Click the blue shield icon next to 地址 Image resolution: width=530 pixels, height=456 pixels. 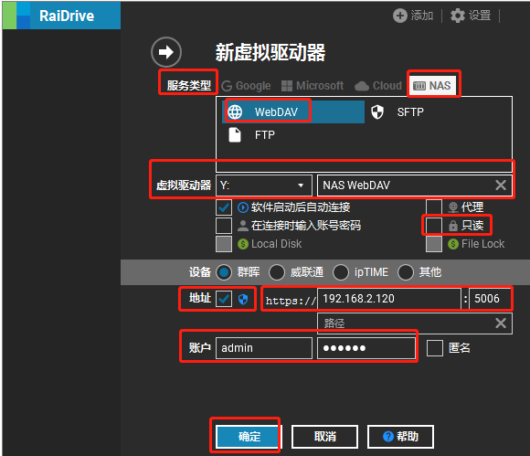click(243, 299)
